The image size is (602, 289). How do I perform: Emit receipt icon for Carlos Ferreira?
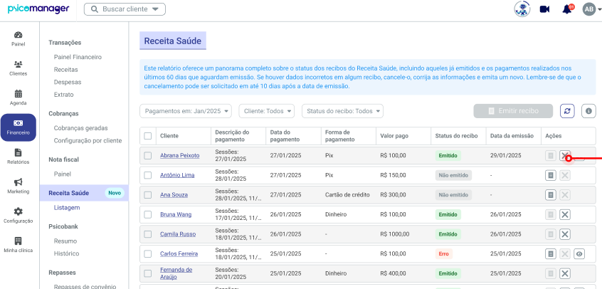tap(551, 253)
